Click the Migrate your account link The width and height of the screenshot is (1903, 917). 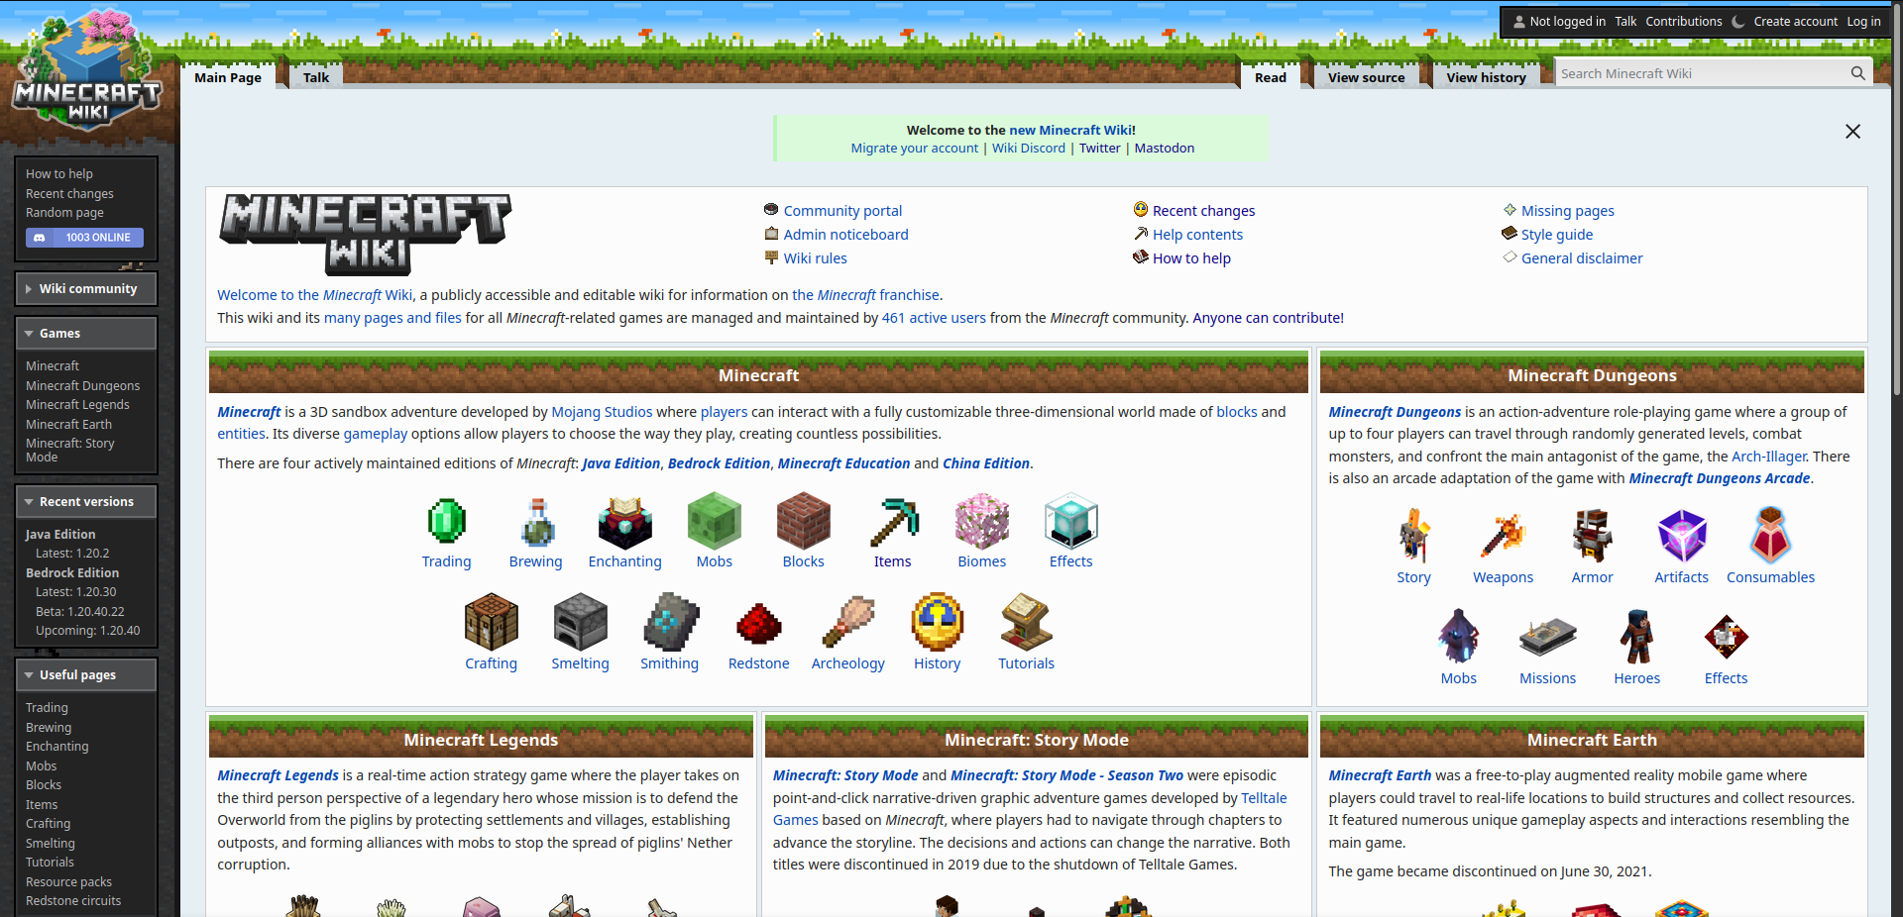coord(914,149)
